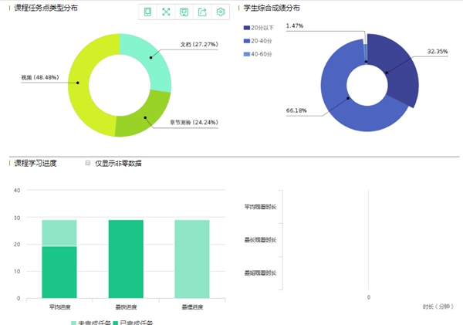Click completed portion of 平均进度 bar

[x=59, y=272]
